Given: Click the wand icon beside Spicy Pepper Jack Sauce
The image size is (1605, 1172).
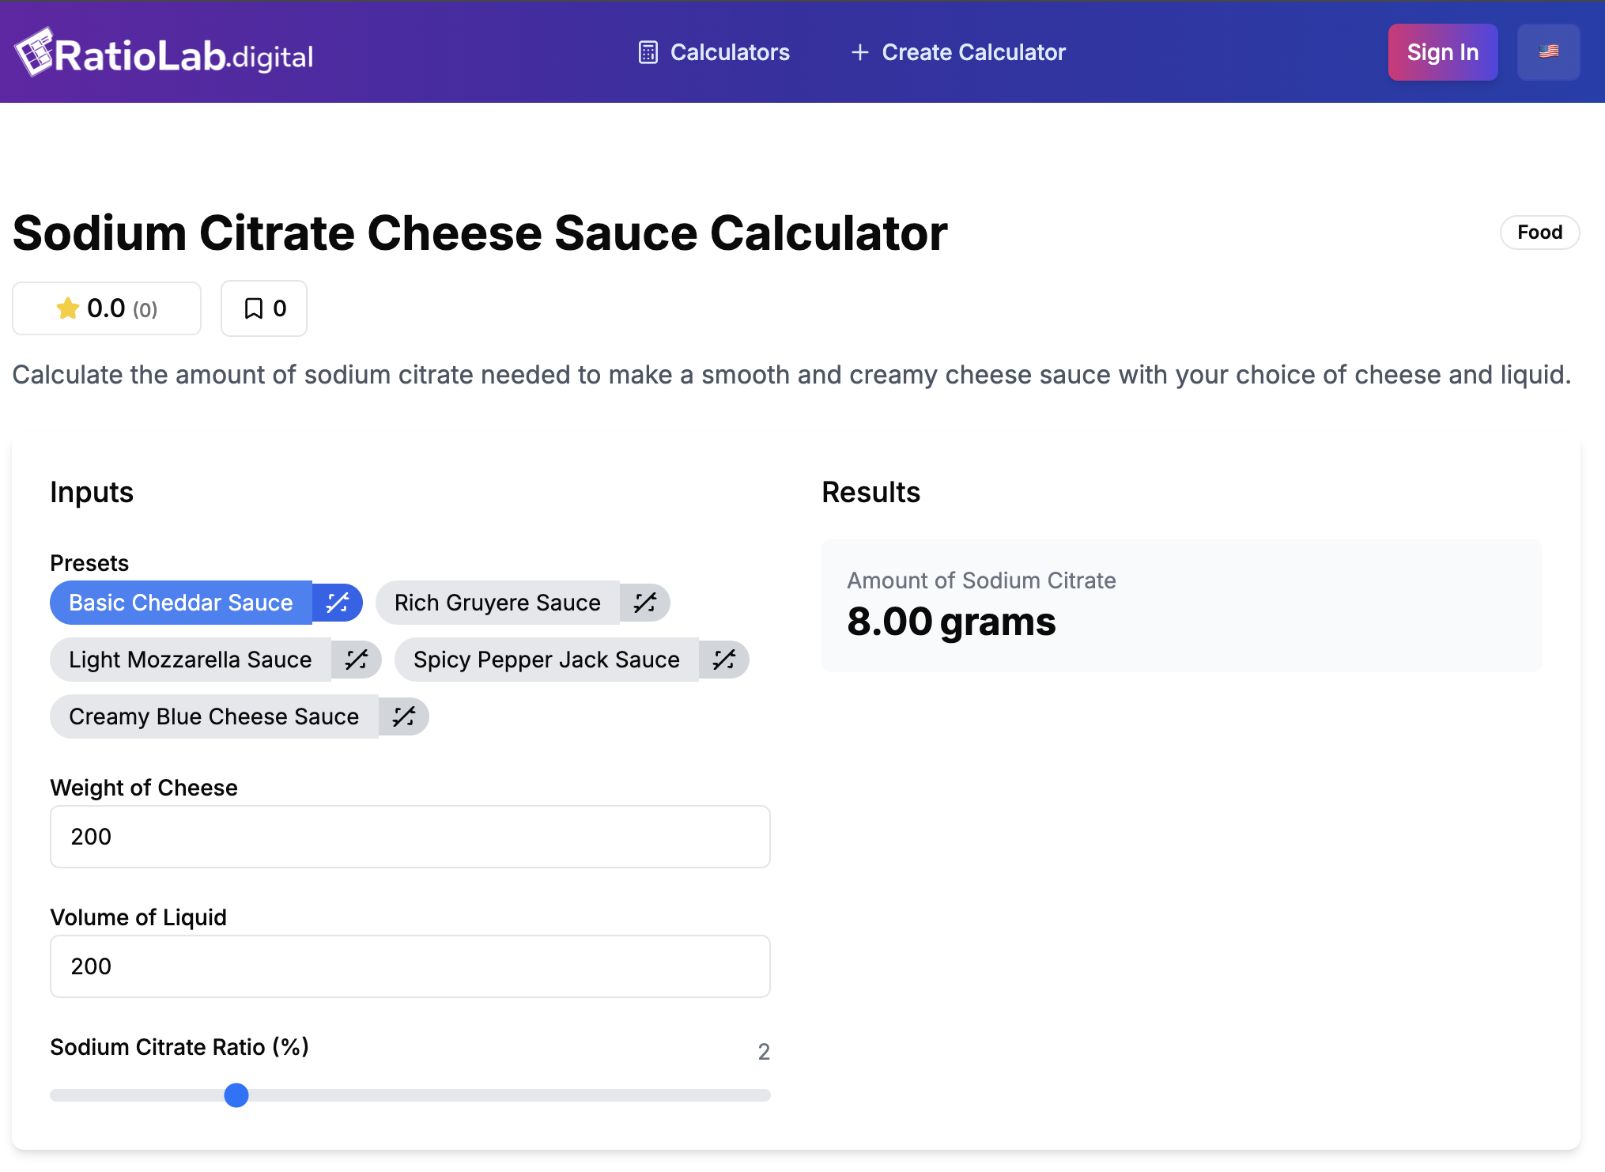Looking at the screenshot, I should coord(724,660).
